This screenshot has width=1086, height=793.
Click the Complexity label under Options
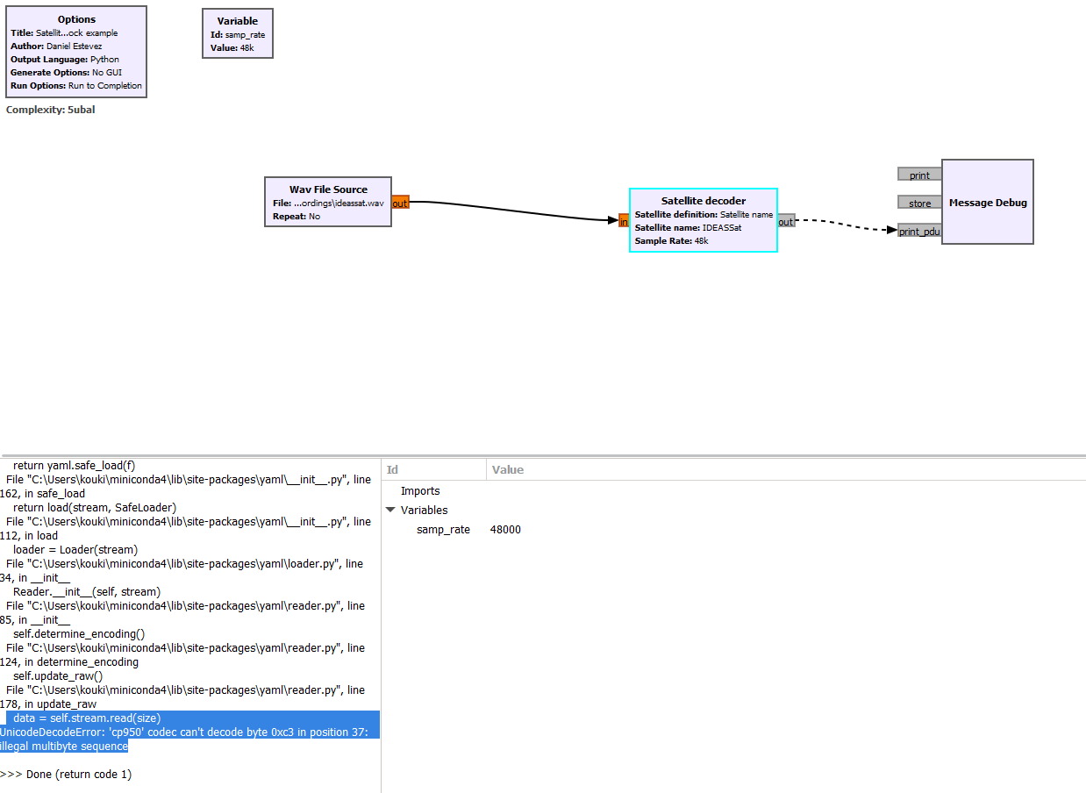(x=50, y=110)
